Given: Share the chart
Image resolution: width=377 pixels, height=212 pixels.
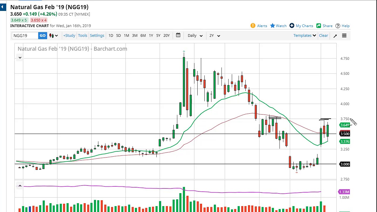Looking at the screenshot, I should pyautogui.click(x=324, y=26).
